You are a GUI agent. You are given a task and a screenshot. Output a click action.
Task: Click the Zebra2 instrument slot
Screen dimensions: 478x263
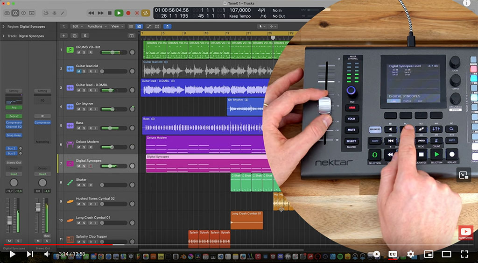[14, 116]
